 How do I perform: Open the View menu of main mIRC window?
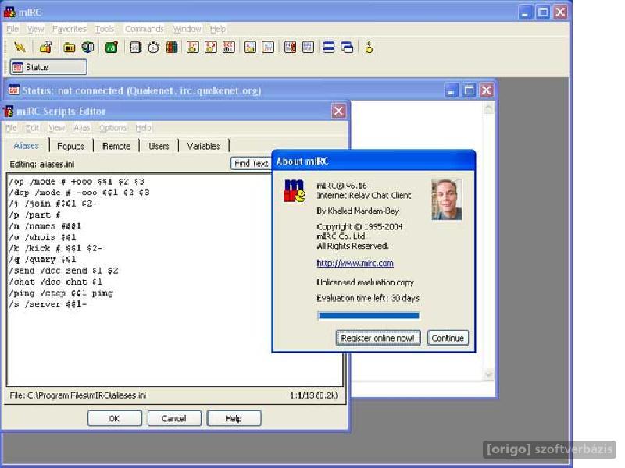point(35,29)
